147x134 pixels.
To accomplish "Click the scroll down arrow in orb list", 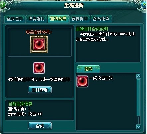I will click(138, 127).
